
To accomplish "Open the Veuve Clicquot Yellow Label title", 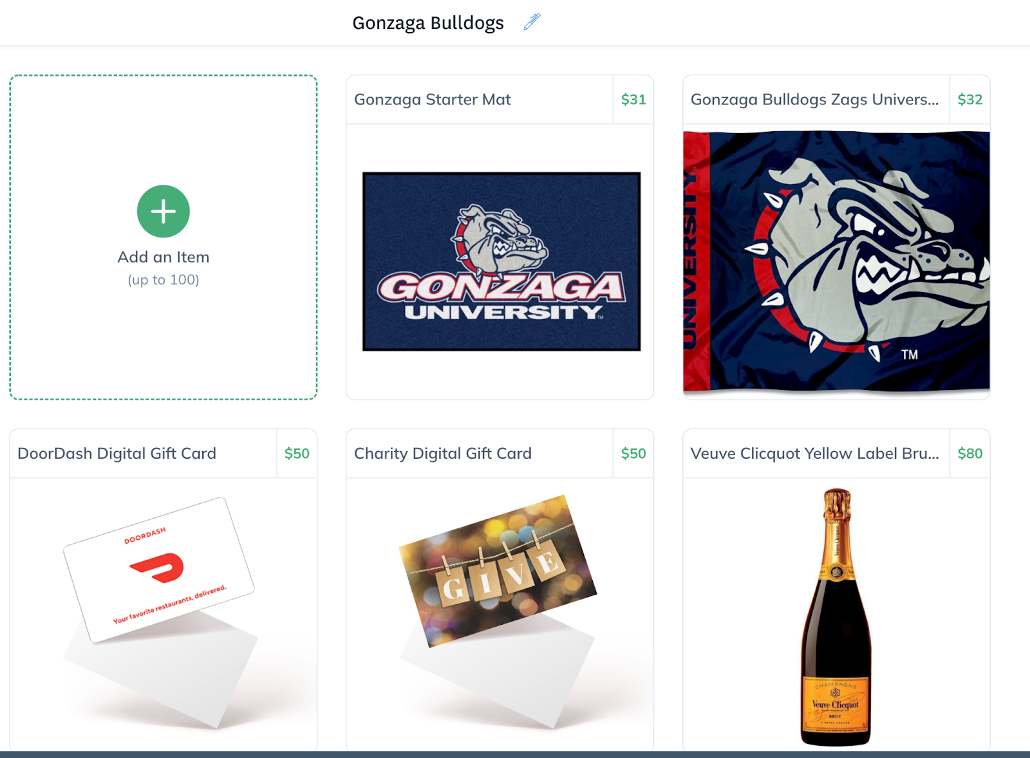I will click(814, 454).
